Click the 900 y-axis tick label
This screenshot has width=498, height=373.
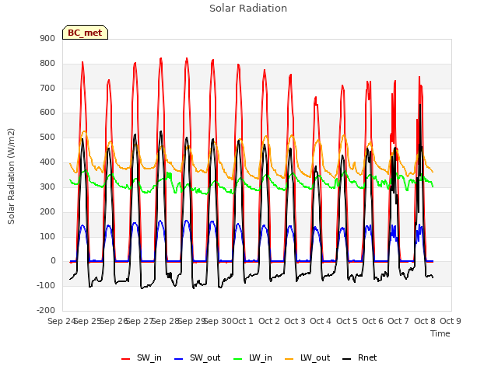47,38
